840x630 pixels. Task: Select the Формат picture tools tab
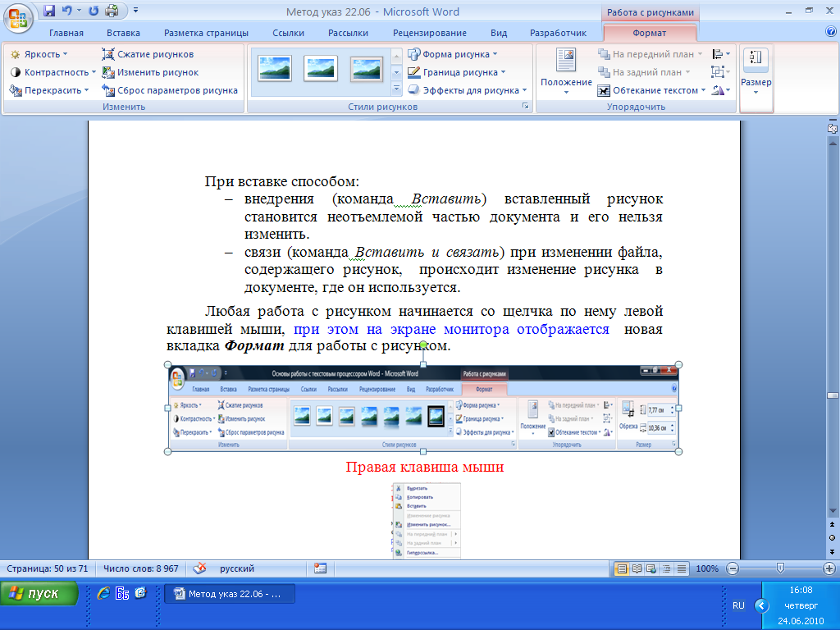click(650, 33)
